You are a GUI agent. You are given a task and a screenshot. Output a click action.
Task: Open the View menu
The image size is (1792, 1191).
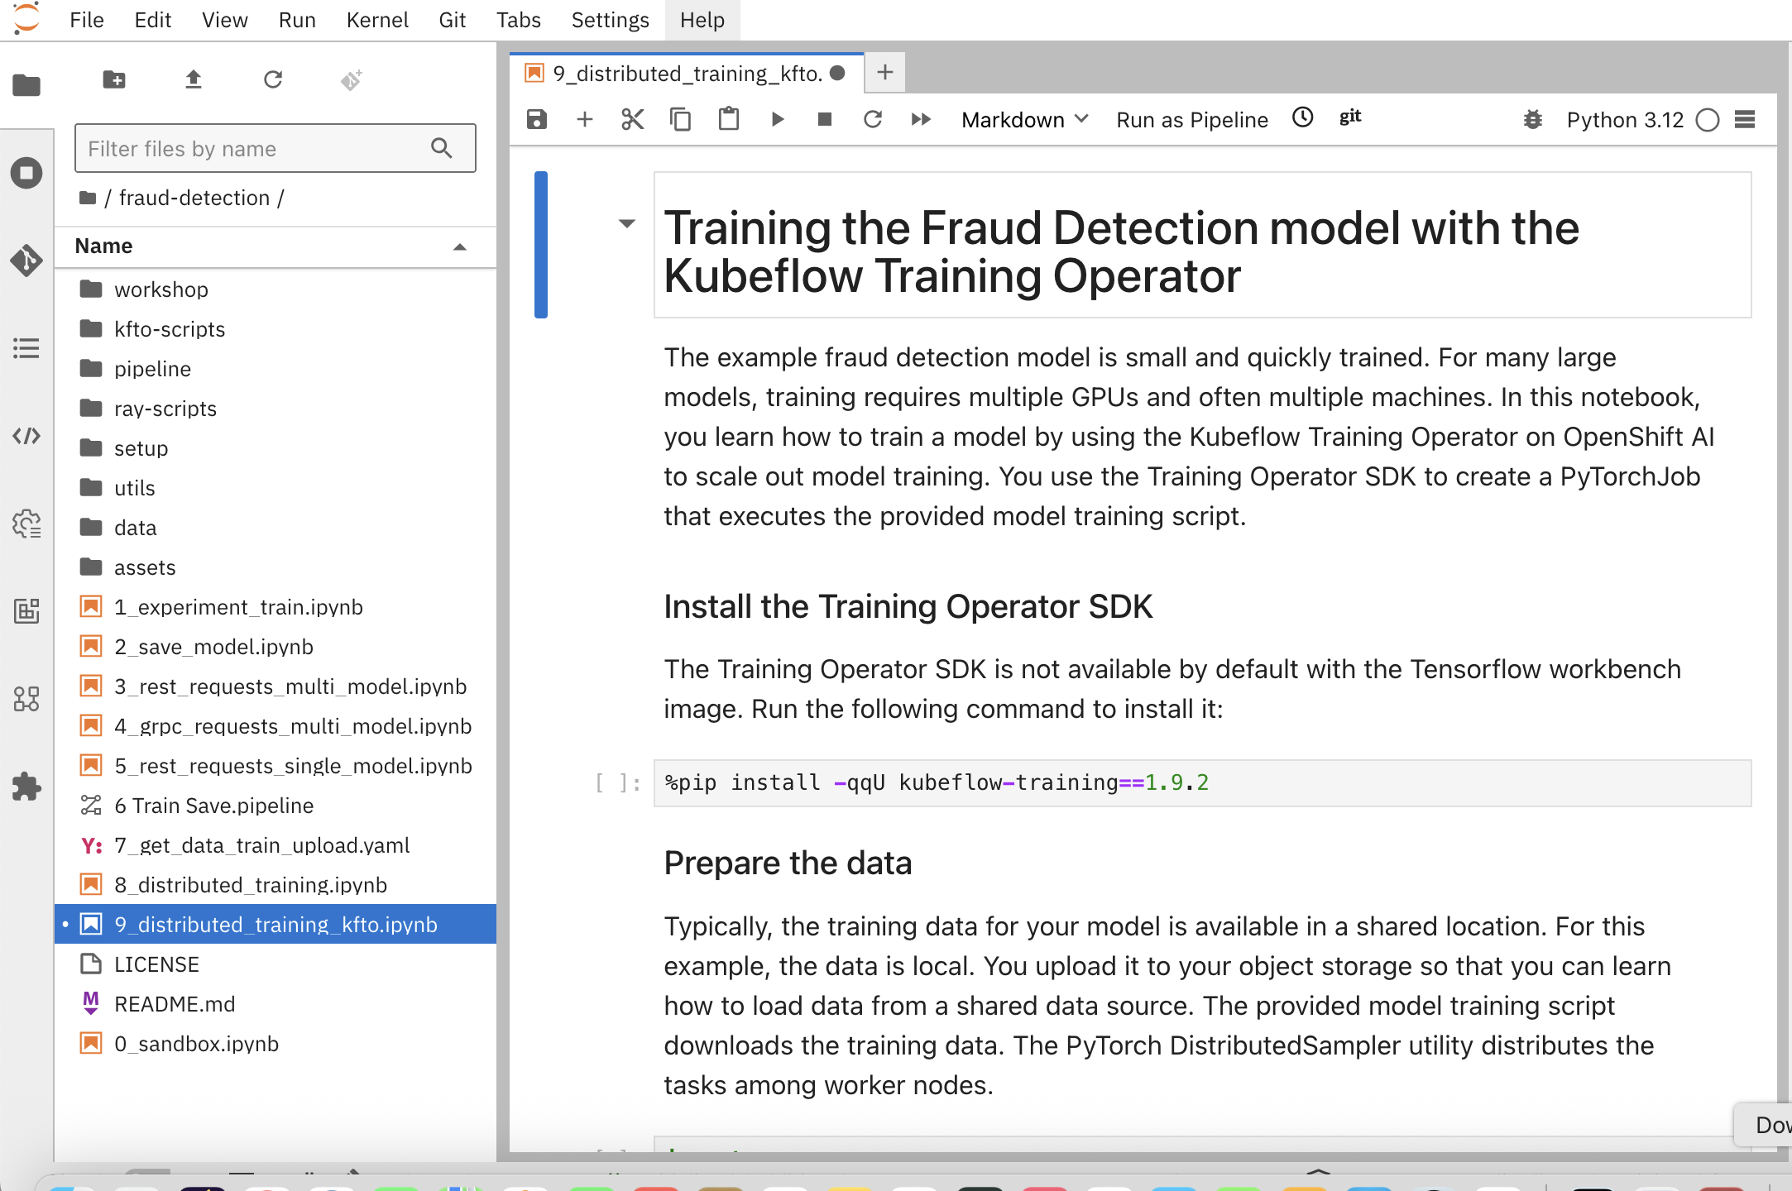click(x=225, y=20)
